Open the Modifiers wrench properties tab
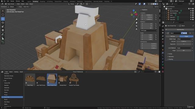Image resolution: width=195 pixels, height=109 pixels. 163,53
